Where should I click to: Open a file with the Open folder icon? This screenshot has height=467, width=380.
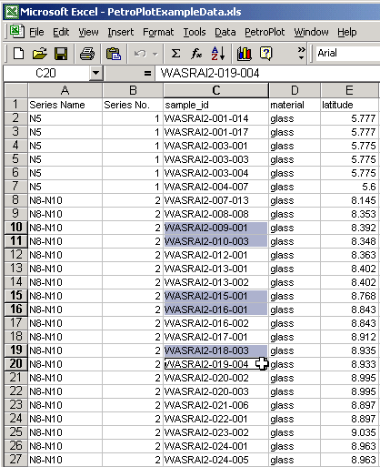[x=40, y=54]
